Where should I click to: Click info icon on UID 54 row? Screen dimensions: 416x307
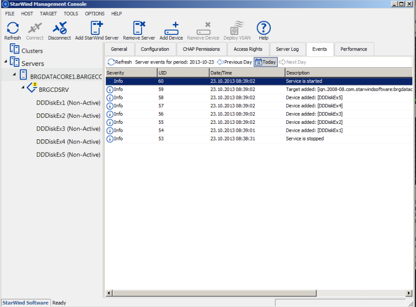[109, 130]
